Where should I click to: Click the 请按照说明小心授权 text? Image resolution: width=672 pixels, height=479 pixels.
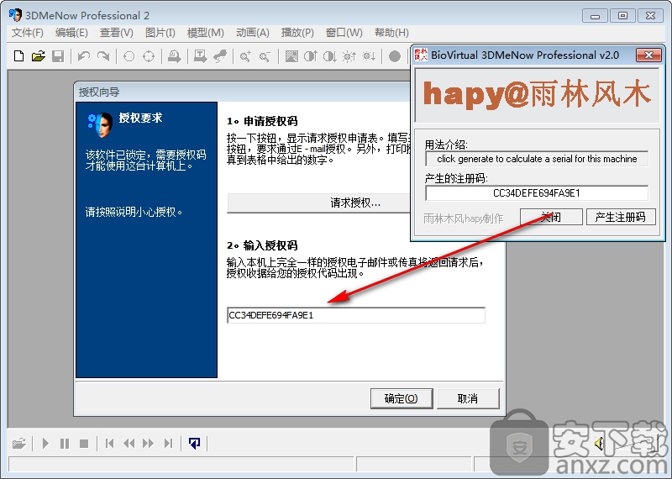pos(134,212)
